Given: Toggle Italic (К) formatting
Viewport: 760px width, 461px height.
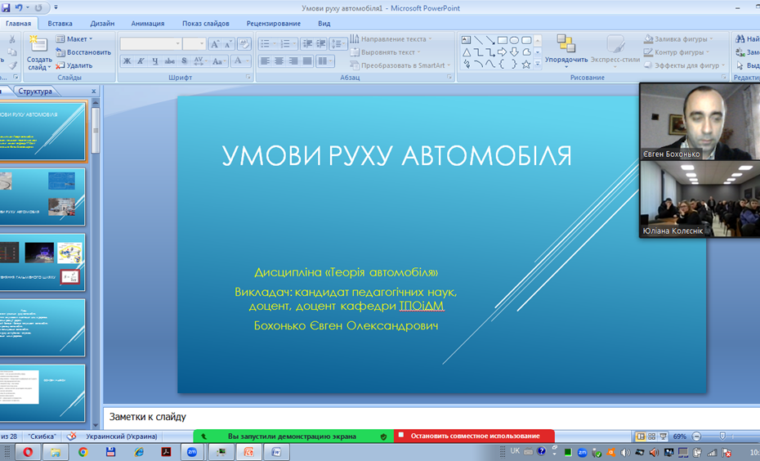Looking at the screenshot, I should coord(141,61).
